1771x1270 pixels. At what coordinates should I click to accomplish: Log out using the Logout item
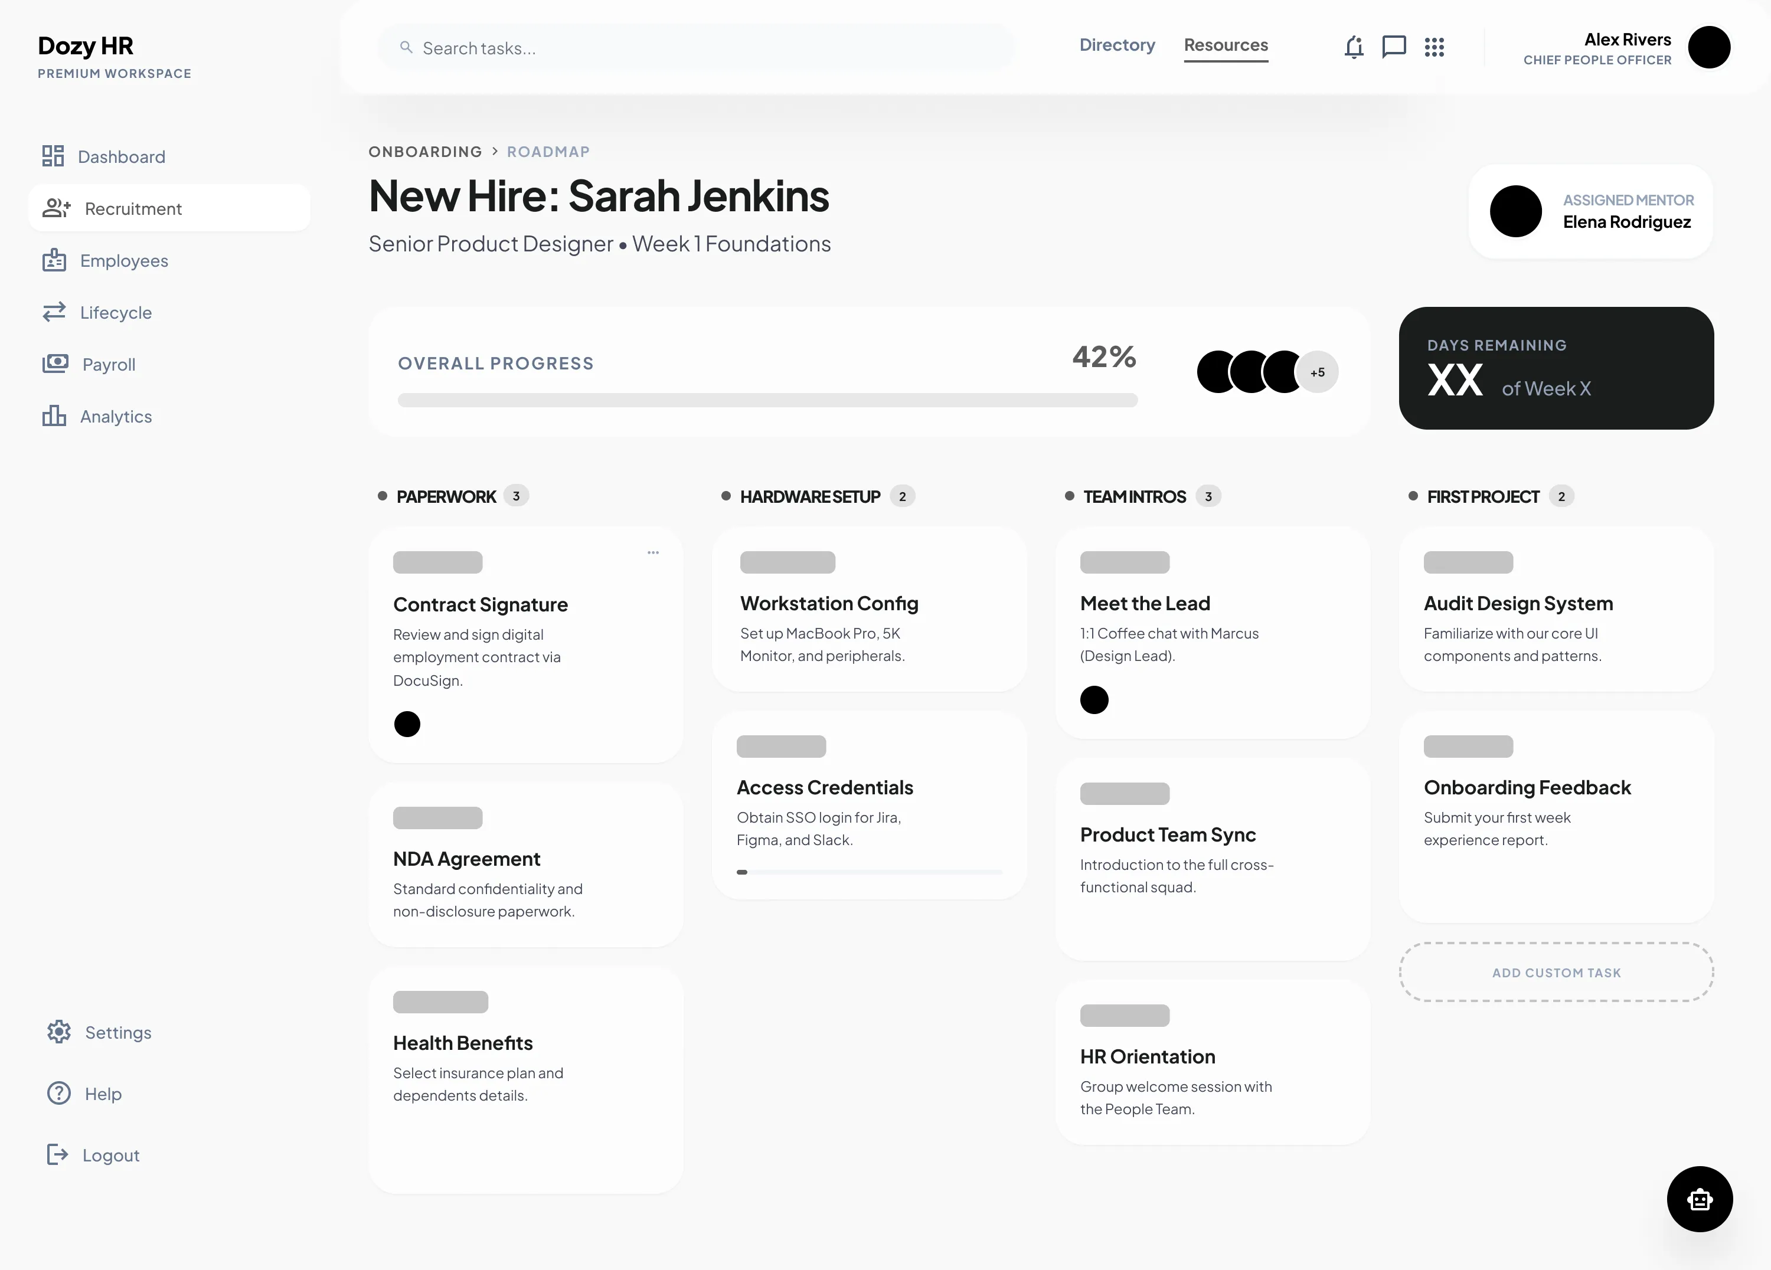110,1156
